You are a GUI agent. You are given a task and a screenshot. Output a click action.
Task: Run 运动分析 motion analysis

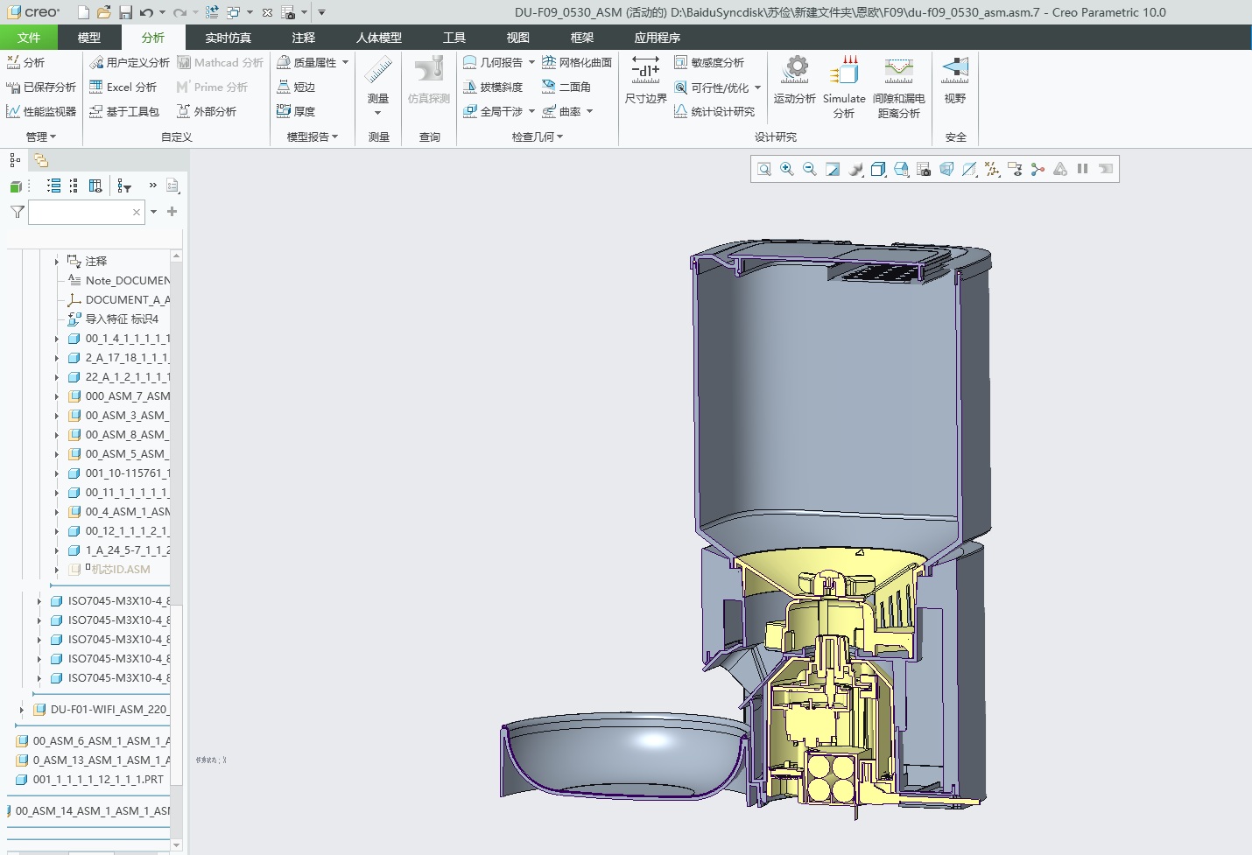794,85
